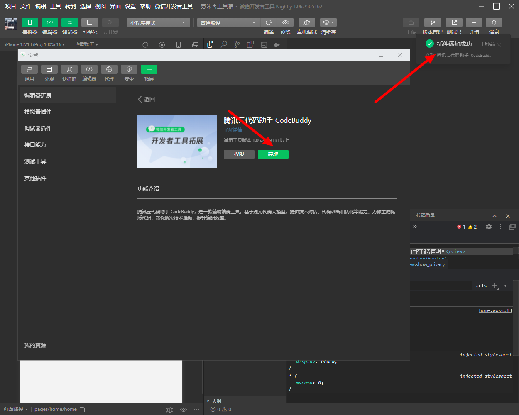Open the 微信开发者工具 menu

pyautogui.click(x=174, y=6)
